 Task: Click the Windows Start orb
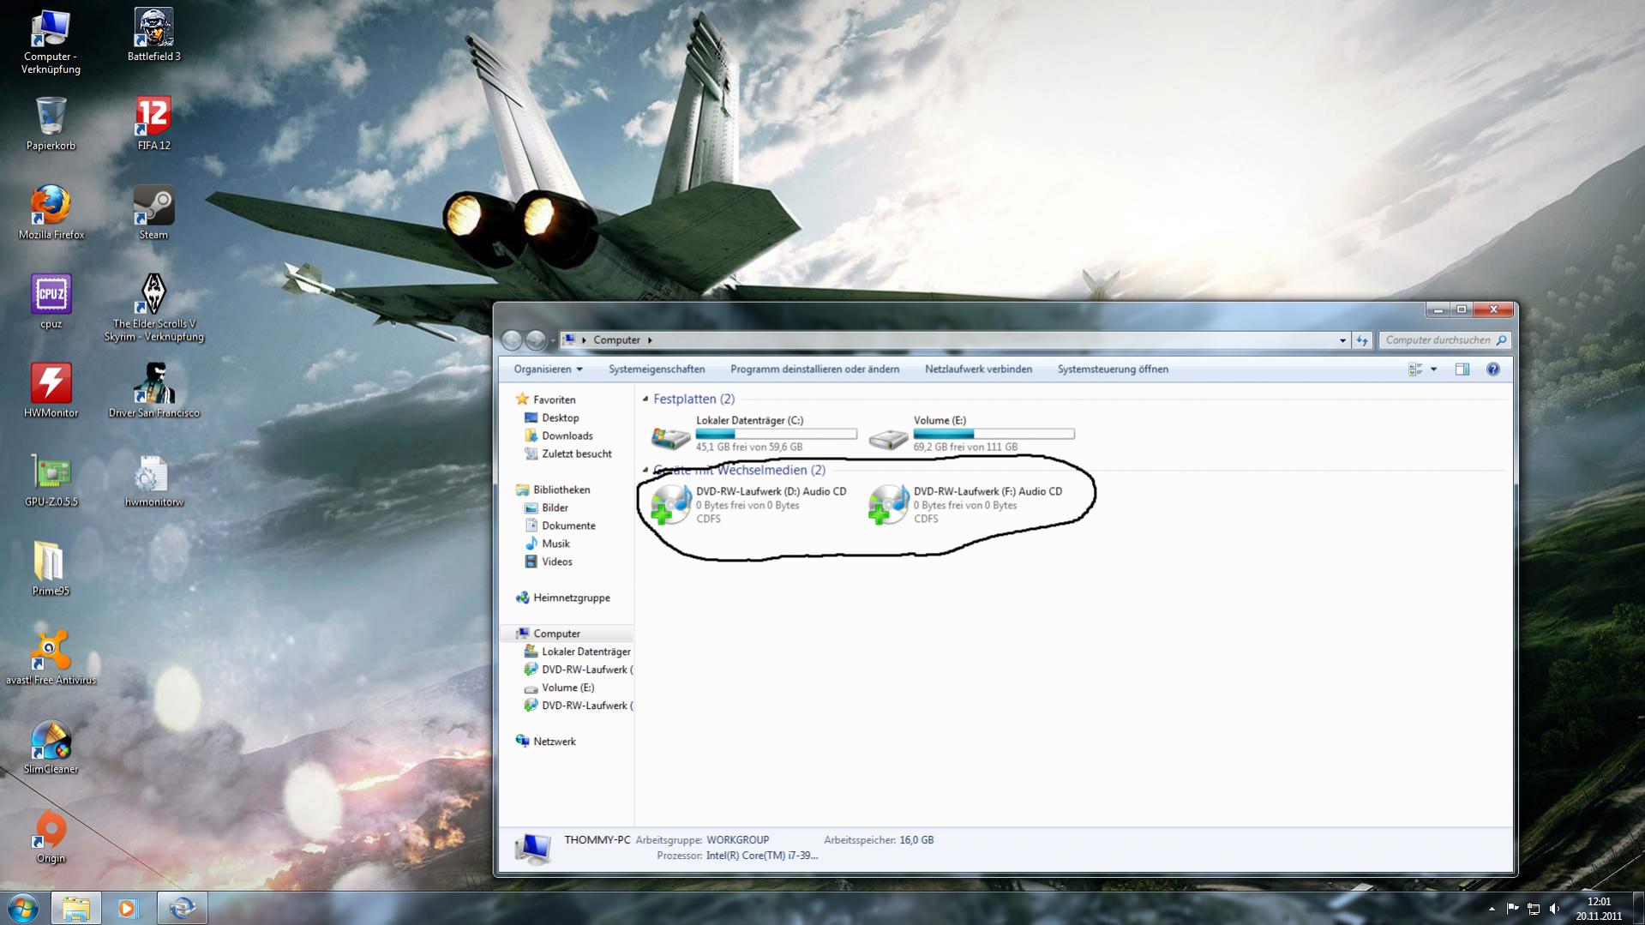(22, 908)
